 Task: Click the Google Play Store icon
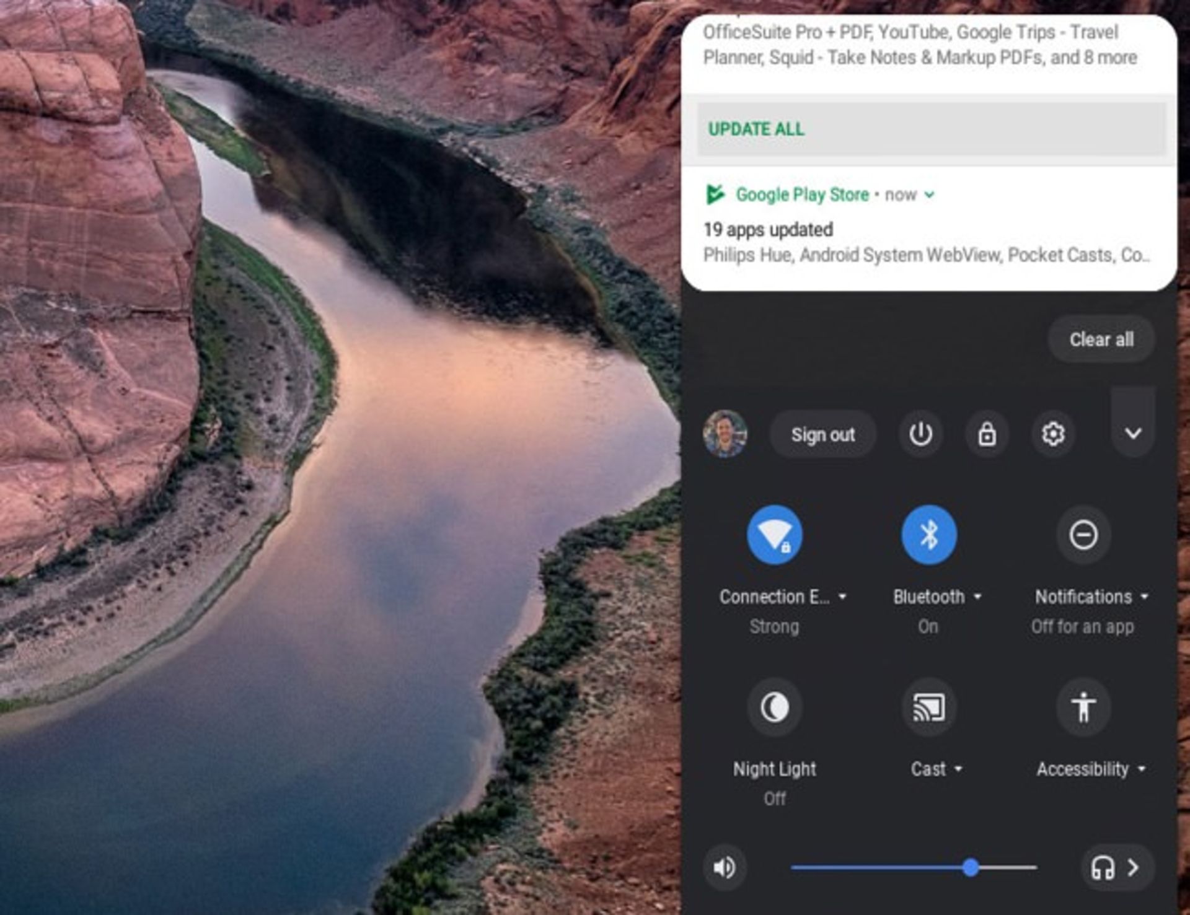click(716, 194)
